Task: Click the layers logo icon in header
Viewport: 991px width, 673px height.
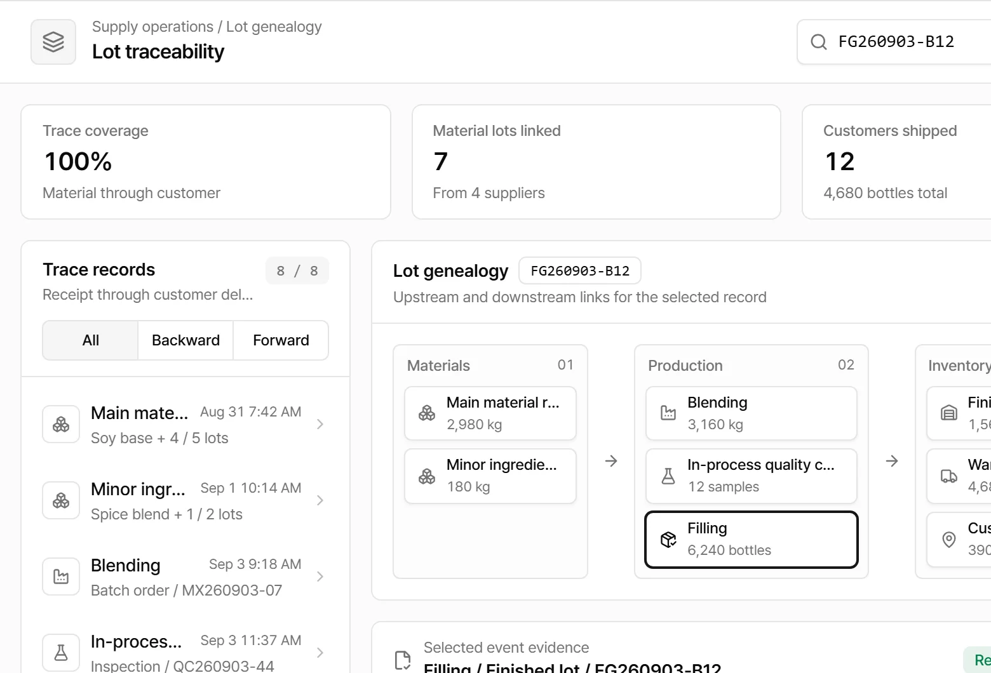Action: tap(53, 42)
